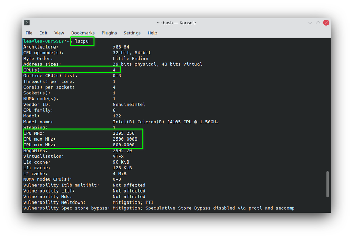Open the File menu
The image size is (353, 239).
click(x=29, y=33)
